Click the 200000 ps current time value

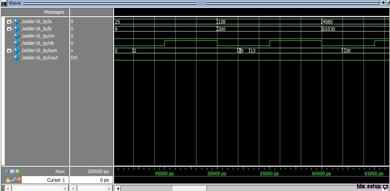click(x=98, y=171)
